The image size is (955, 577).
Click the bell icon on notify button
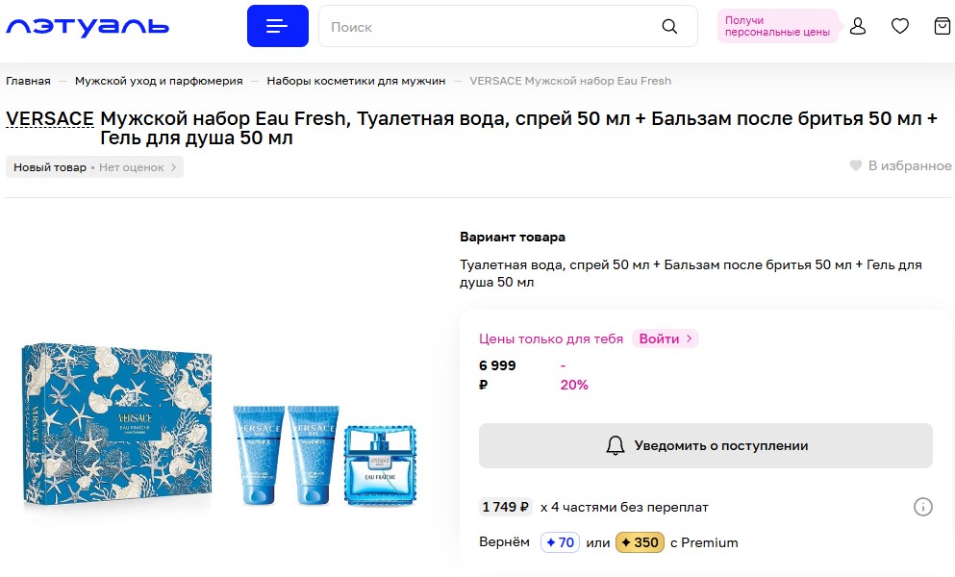pyautogui.click(x=616, y=445)
